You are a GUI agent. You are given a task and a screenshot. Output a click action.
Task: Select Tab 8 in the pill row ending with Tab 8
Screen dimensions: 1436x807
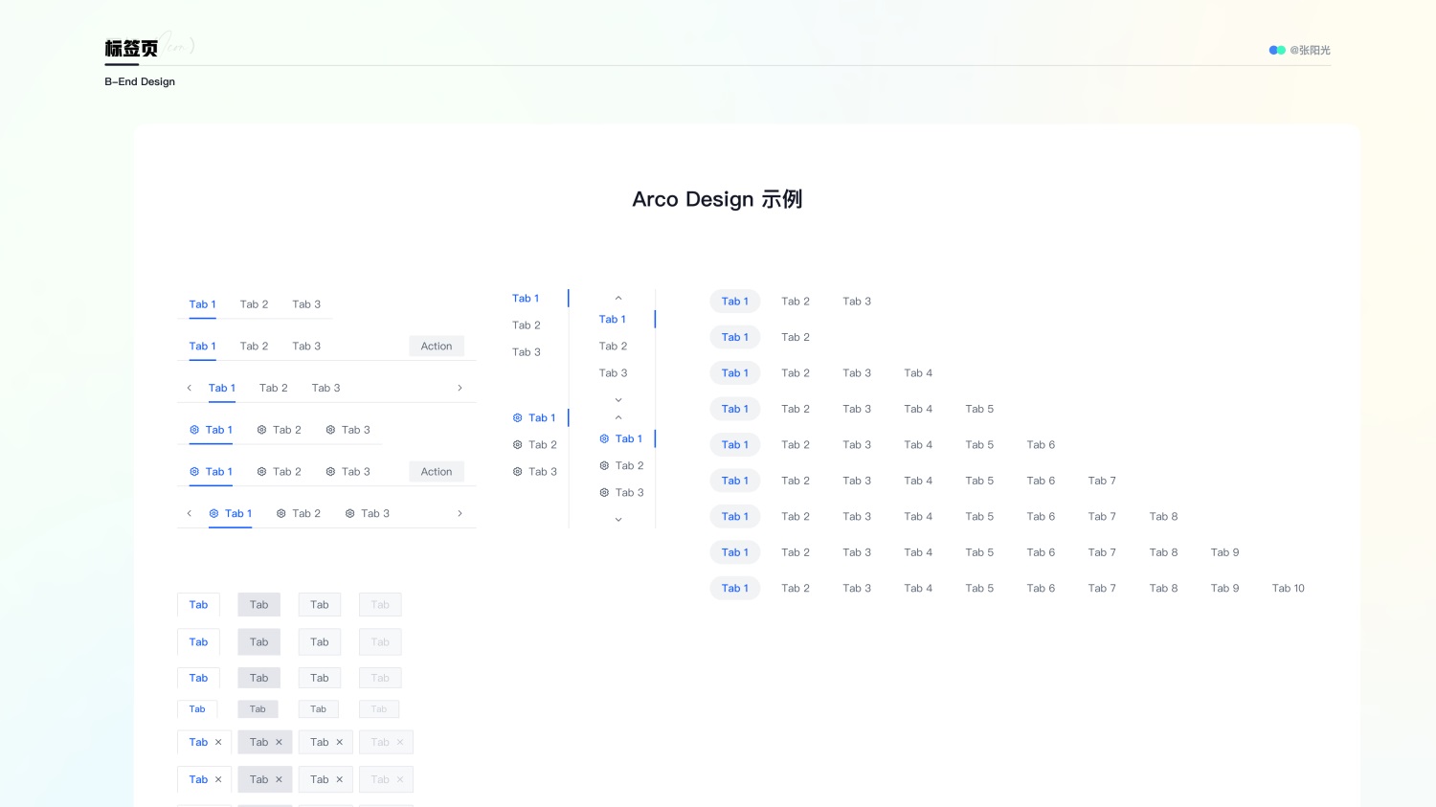(x=1163, y=517)
